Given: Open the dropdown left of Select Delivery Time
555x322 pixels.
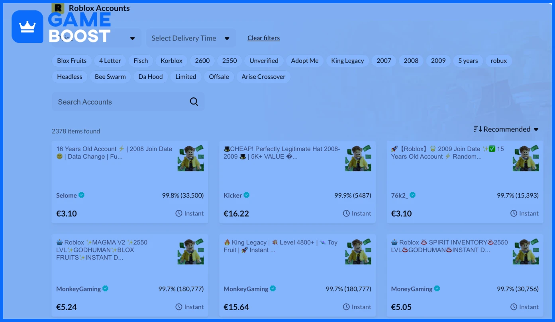Looking at the screenshot, I should point(96,38).
